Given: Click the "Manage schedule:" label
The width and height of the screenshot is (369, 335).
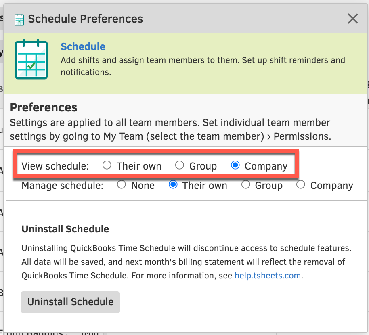Looking at the screenshot, I should pyautogui.click(x=62, y=186).
